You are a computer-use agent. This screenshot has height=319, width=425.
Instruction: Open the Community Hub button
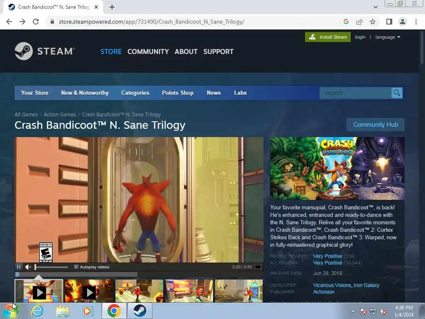point(376,125)
